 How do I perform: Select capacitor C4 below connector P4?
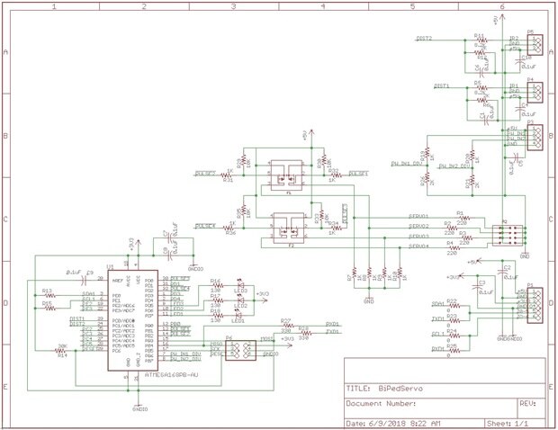(518, 110)
